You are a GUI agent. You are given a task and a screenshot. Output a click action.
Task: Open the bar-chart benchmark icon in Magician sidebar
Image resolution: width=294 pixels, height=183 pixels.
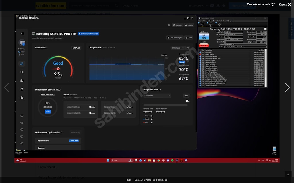tap(22, 80)
